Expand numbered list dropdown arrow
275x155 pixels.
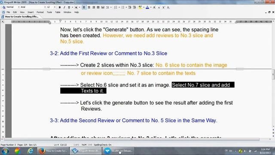tap(119, 7)
